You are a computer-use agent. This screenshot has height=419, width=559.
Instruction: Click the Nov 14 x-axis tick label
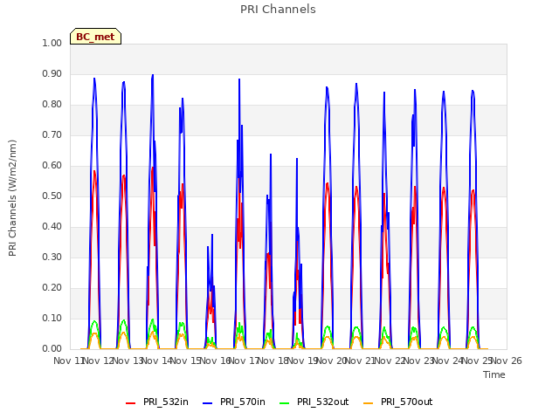(x=157, y=361)
